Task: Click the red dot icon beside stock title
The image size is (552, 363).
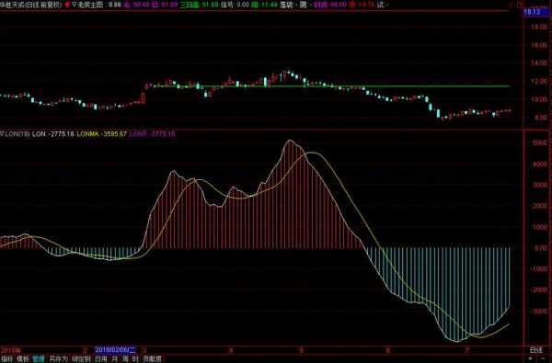Action: (x=67, y=5)
